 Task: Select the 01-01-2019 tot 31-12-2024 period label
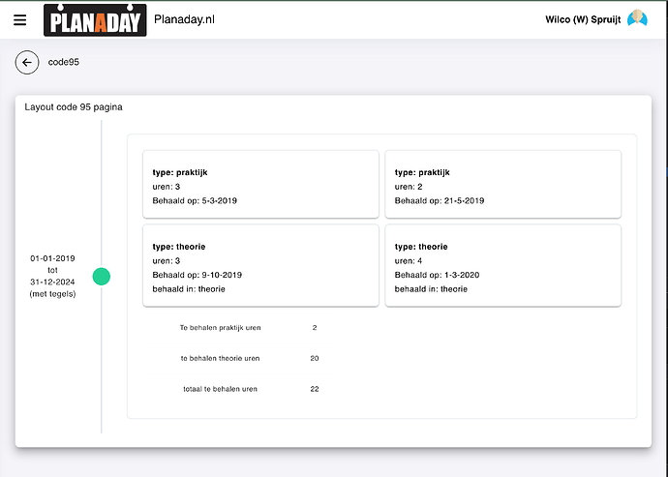click(52, 276)
